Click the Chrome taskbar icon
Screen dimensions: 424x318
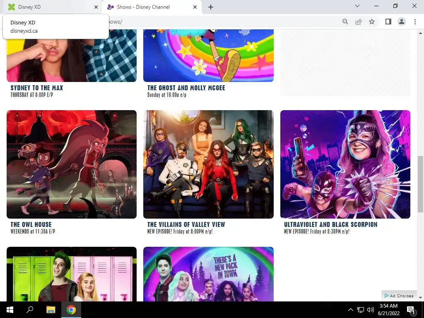(x=71, y=310)
